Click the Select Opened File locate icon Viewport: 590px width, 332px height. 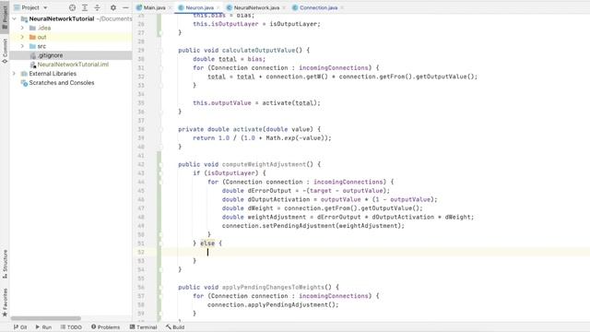click(x=72, y=7)
